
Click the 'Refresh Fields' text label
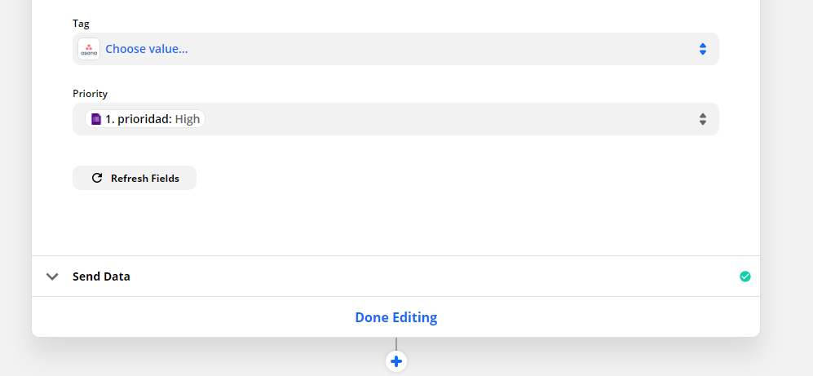click(145, 179)
